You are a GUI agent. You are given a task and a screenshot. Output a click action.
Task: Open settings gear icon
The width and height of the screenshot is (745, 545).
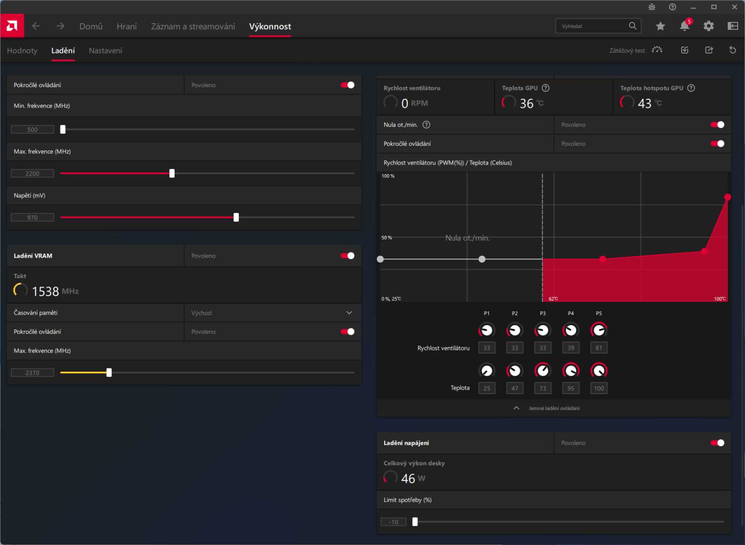click(709, 26)
